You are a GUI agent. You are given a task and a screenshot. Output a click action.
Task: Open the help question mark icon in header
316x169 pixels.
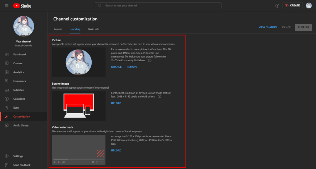[277, 6]
